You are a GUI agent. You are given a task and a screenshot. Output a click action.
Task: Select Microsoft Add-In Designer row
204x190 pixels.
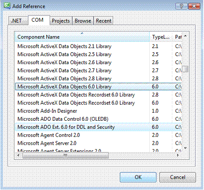98,111
